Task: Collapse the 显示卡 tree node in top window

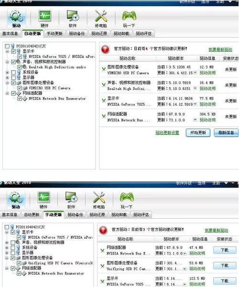Action: point(7,52)
